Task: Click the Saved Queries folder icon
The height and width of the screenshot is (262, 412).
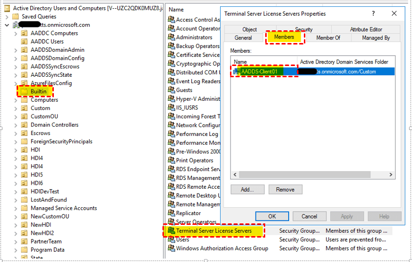Action: pos(16,16)
